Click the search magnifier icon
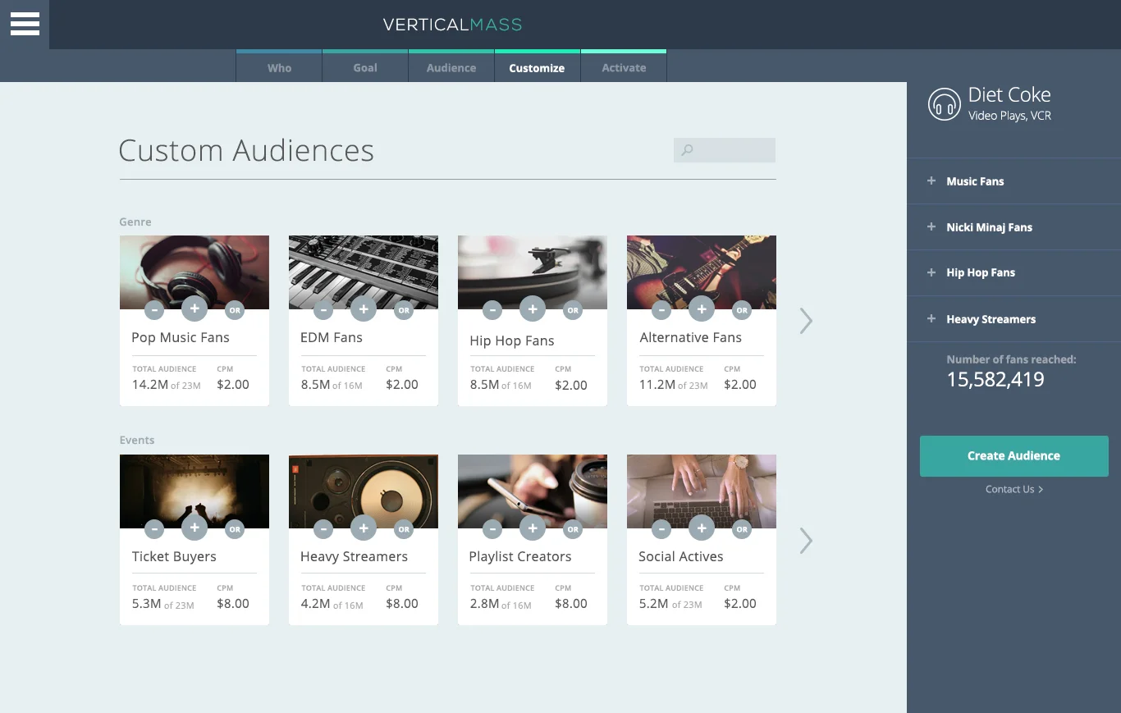This screenshot has height=713, width=1121. pos(686,150)
